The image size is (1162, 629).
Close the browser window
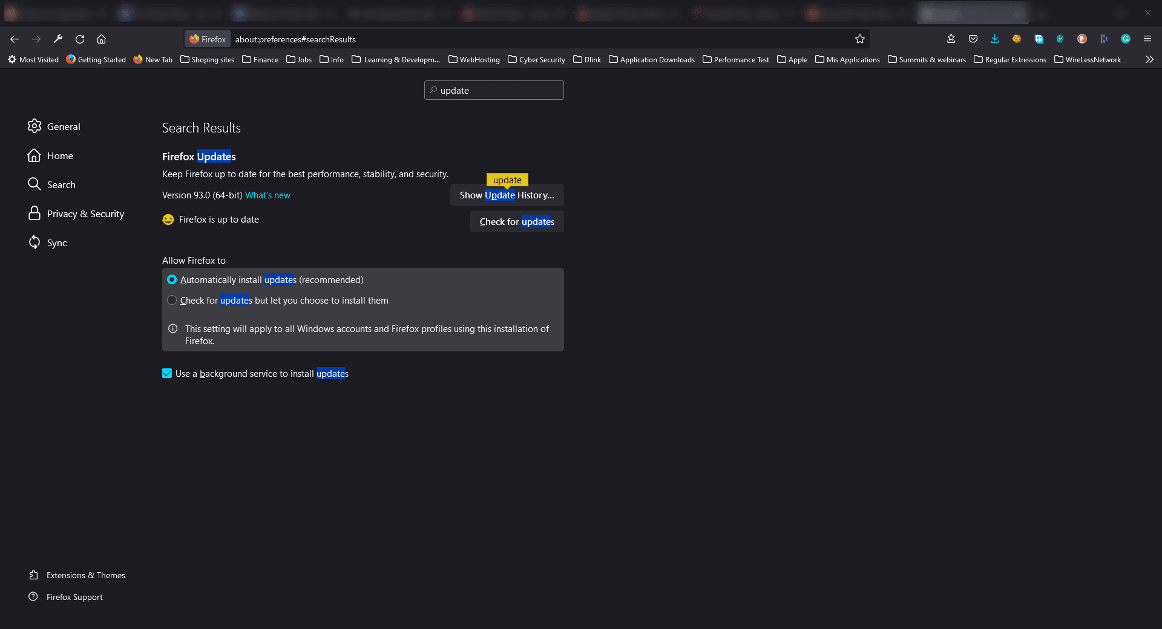click(1147, 13)
